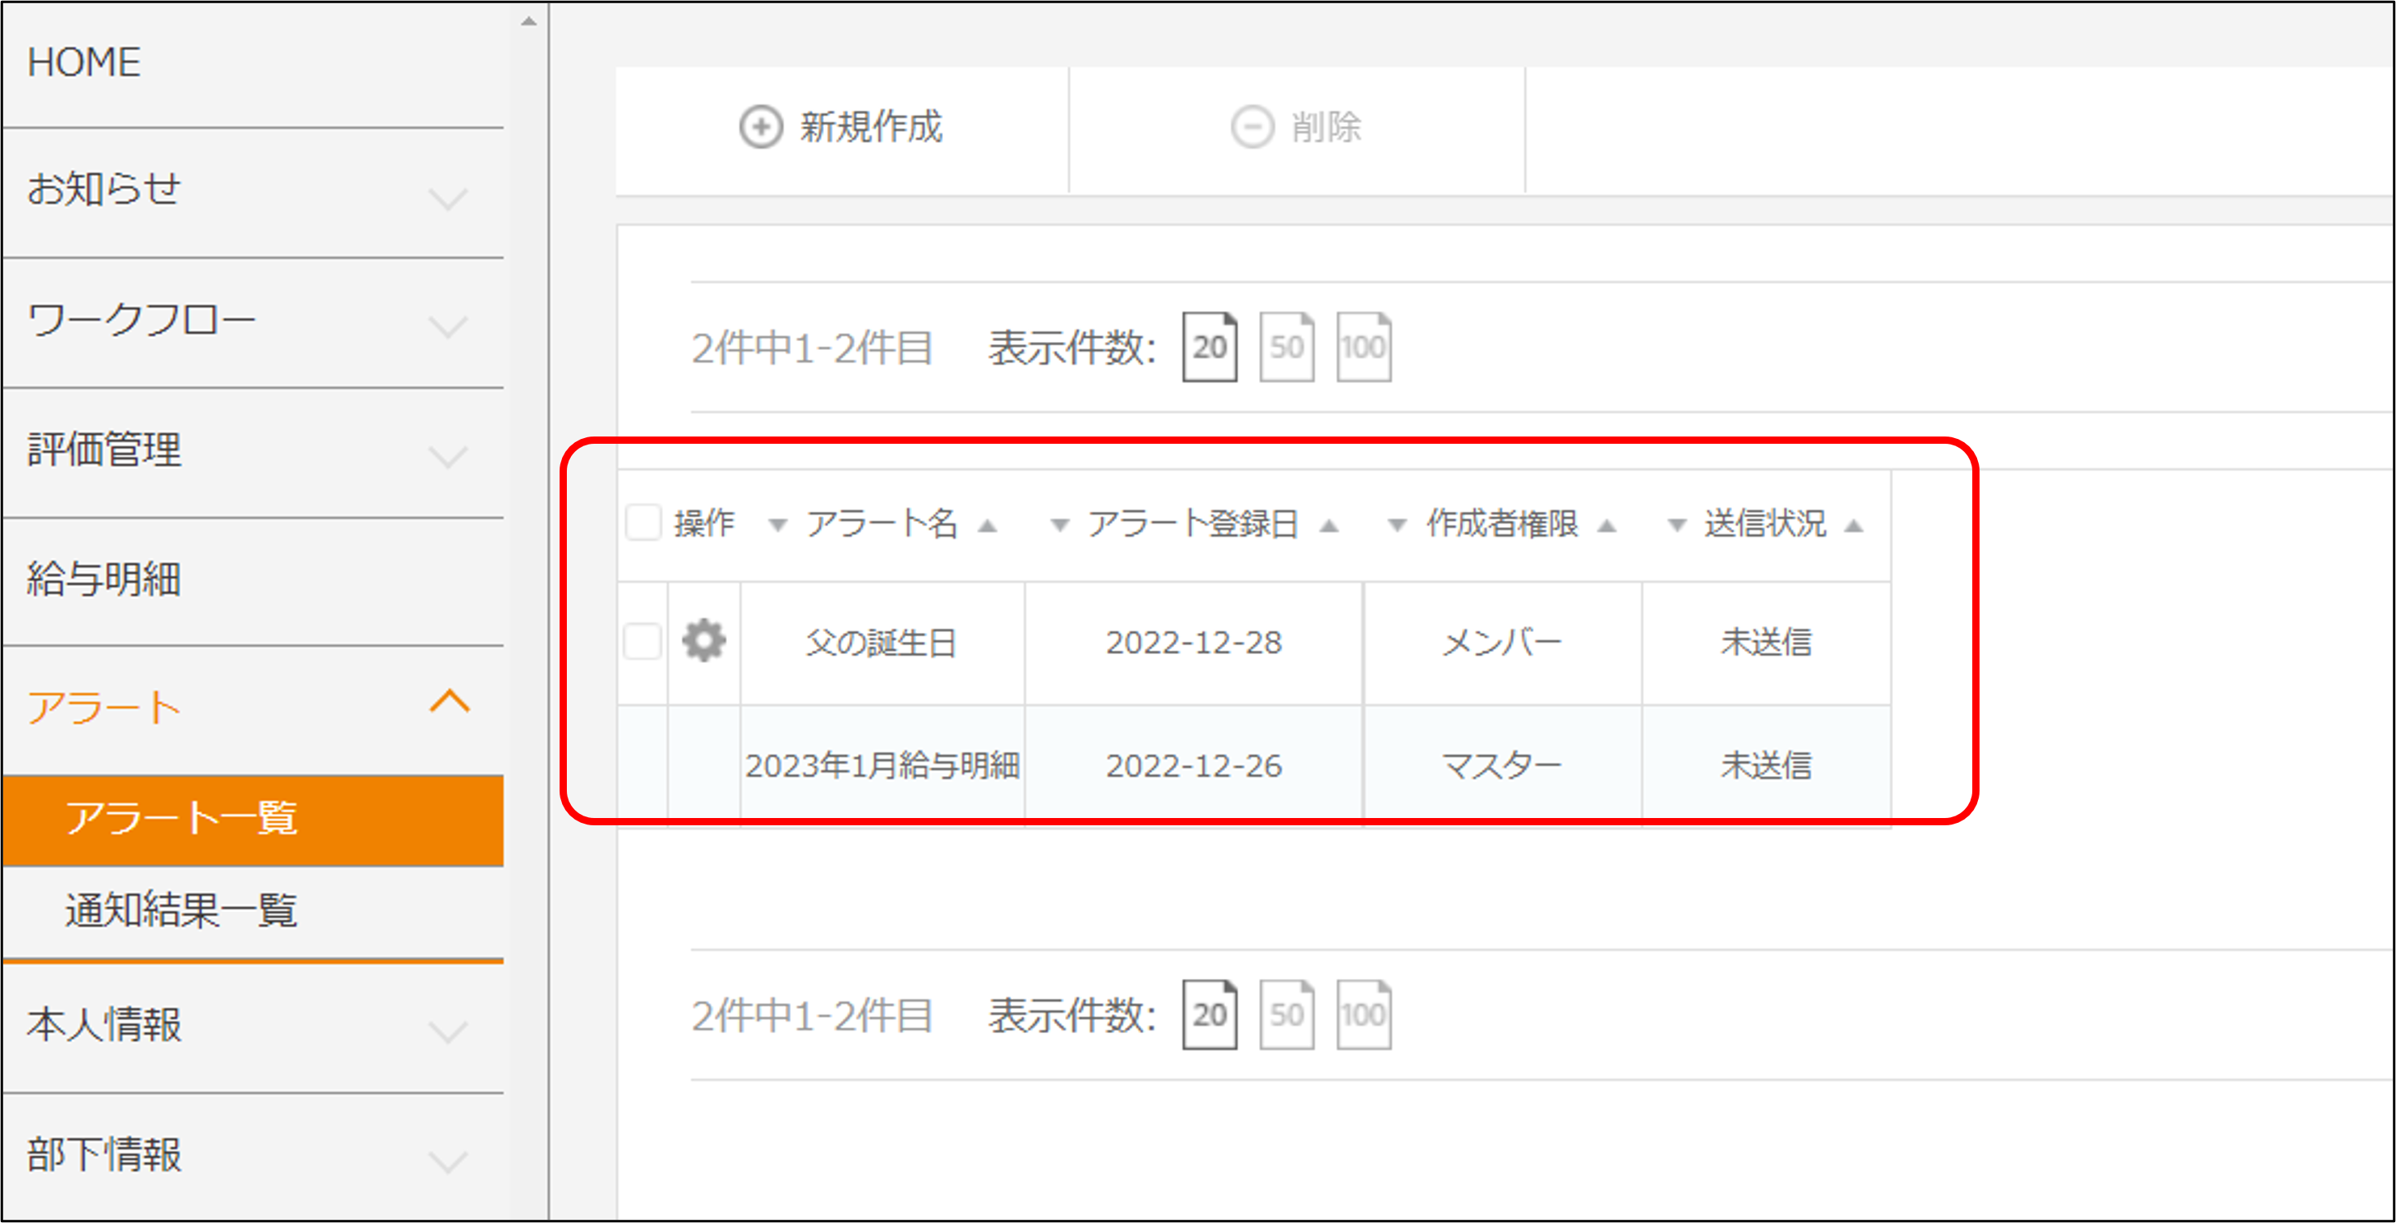
Task: Open 給与明細 in the sidebar
Action: 104,580
